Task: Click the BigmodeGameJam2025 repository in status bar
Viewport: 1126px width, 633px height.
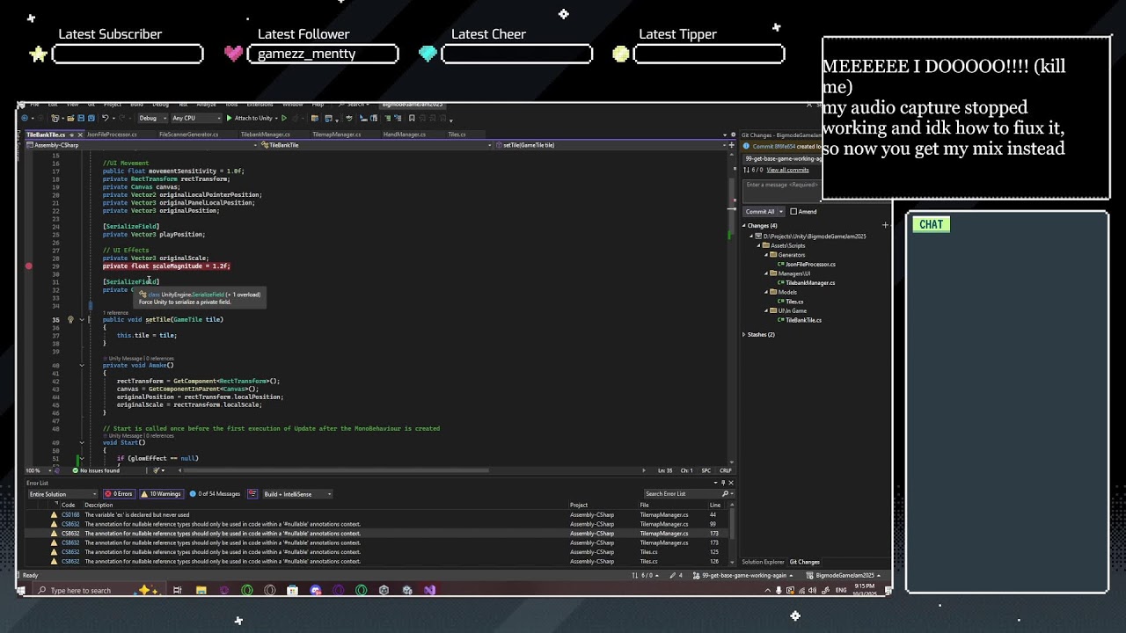Action: pos(844,575)
